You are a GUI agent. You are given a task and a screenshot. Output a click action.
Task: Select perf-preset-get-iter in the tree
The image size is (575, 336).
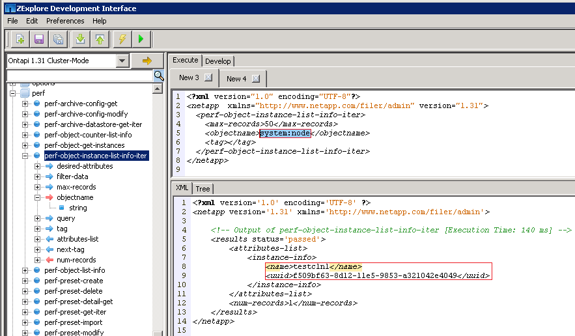coord(75,312)
